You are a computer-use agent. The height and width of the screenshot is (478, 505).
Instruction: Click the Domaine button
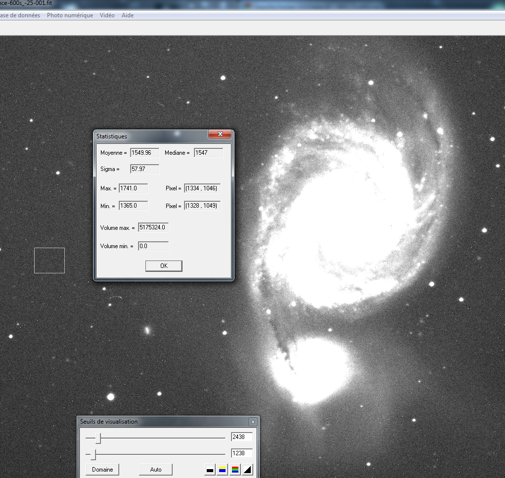click(102, 469)
